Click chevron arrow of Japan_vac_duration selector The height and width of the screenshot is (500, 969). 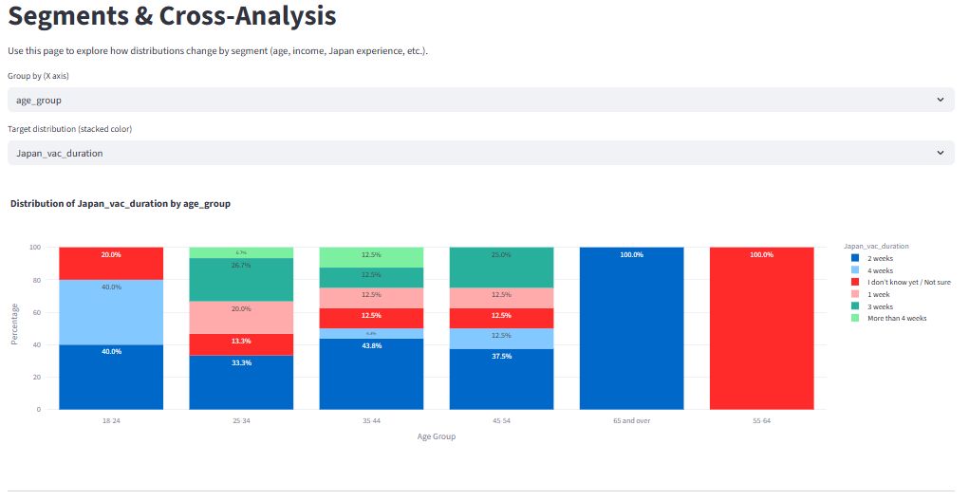[940, 153]
